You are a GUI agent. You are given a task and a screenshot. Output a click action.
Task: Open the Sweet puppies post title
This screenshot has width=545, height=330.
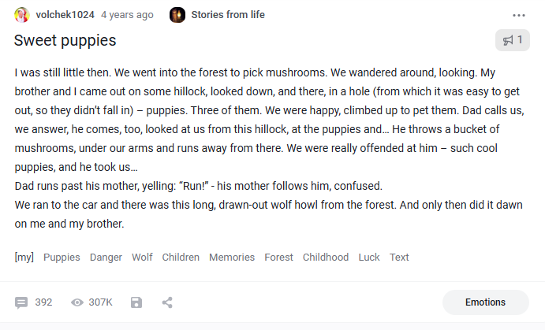[x=65, y=41]
